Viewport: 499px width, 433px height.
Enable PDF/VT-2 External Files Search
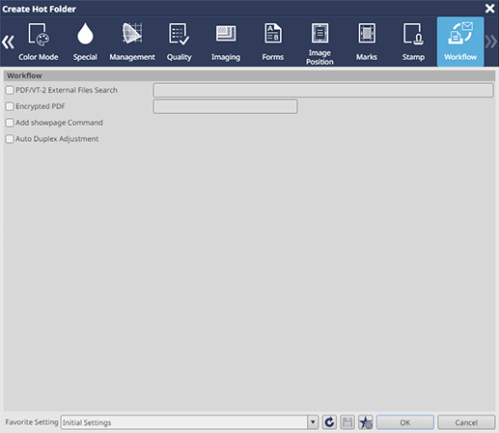coord(10,90)
